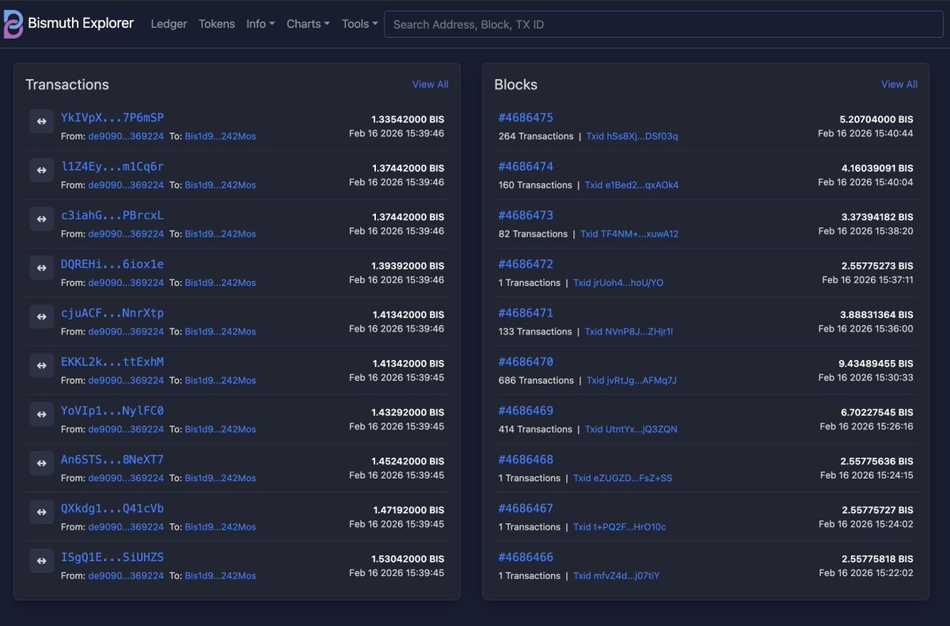Open block #4686466

click(x=526, y=557)
